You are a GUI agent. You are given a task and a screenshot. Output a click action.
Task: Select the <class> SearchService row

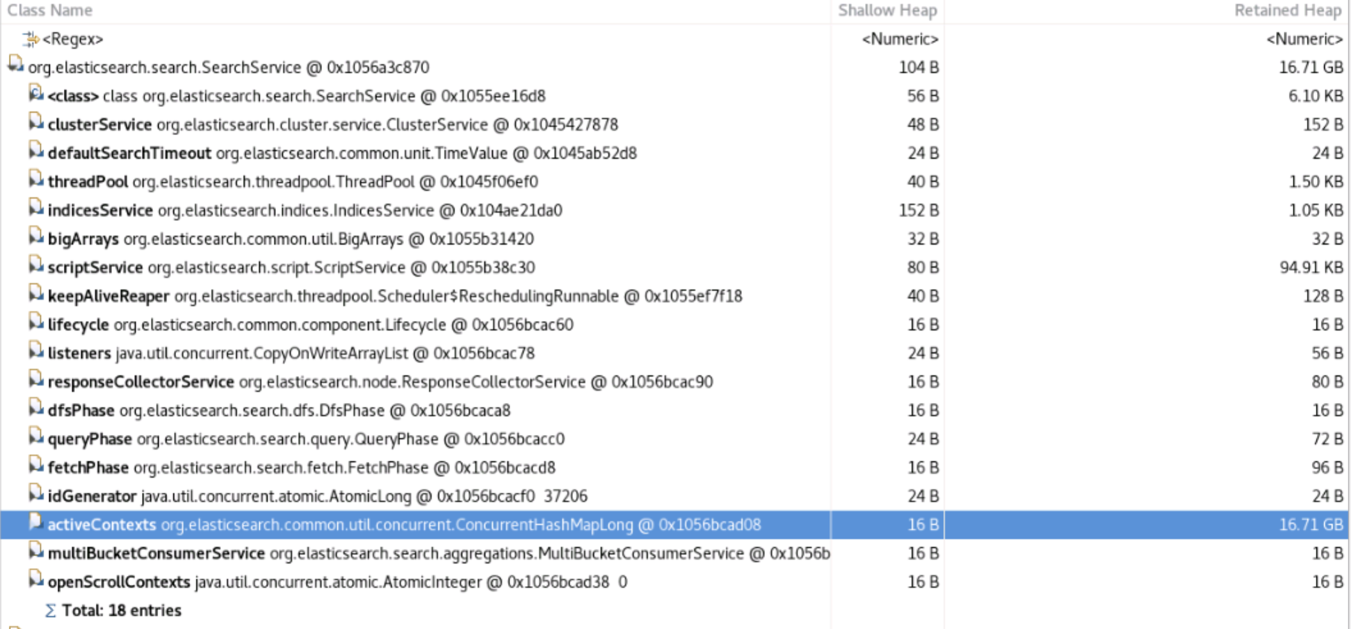click(x=675, y=96)
